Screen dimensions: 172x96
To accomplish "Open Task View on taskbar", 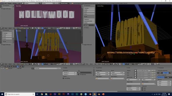I will pos(37,94).
